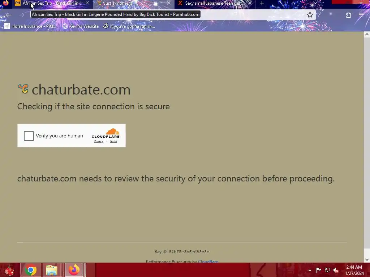The width and height of the screenshot is (370, 277).
Task: Follow the Cloudflare link in the footer
Action: 208,261
